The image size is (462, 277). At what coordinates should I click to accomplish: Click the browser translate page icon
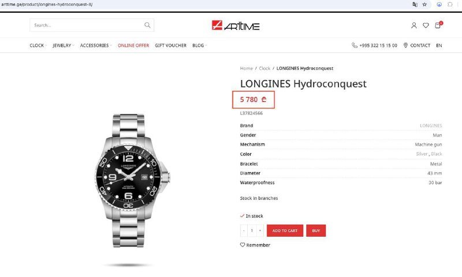point(415,5)
